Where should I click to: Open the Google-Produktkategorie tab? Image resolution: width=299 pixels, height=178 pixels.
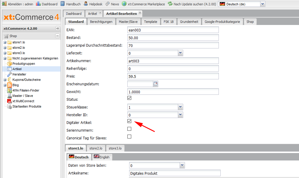click(x=222, y=22)
